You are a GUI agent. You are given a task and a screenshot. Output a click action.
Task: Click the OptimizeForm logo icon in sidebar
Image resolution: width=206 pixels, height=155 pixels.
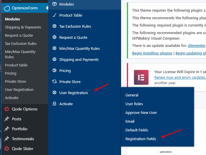[7, 8]
